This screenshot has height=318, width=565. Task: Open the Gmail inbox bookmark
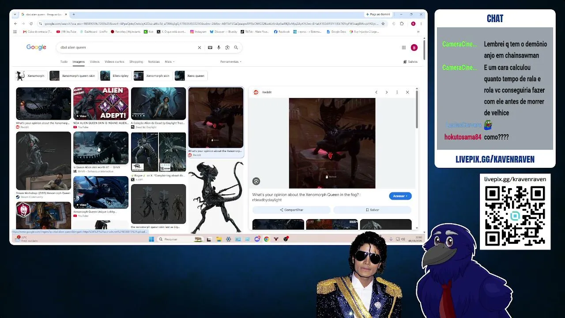(37, 32)
